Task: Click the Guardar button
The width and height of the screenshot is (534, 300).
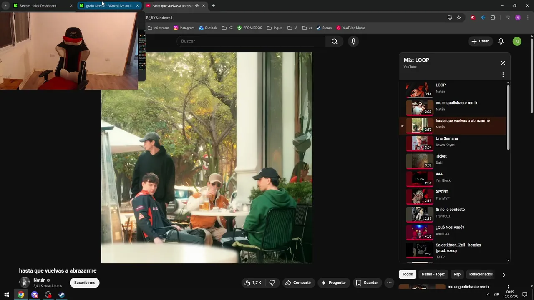Action: (367, 282)
